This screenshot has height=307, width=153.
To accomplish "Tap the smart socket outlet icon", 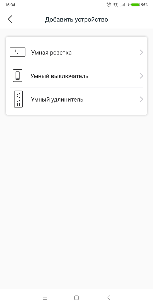I will [17, 52].
